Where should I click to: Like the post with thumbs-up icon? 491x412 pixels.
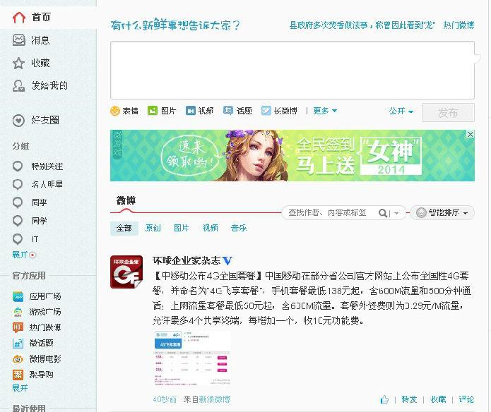pyautogui.click(x=384, y=399)
